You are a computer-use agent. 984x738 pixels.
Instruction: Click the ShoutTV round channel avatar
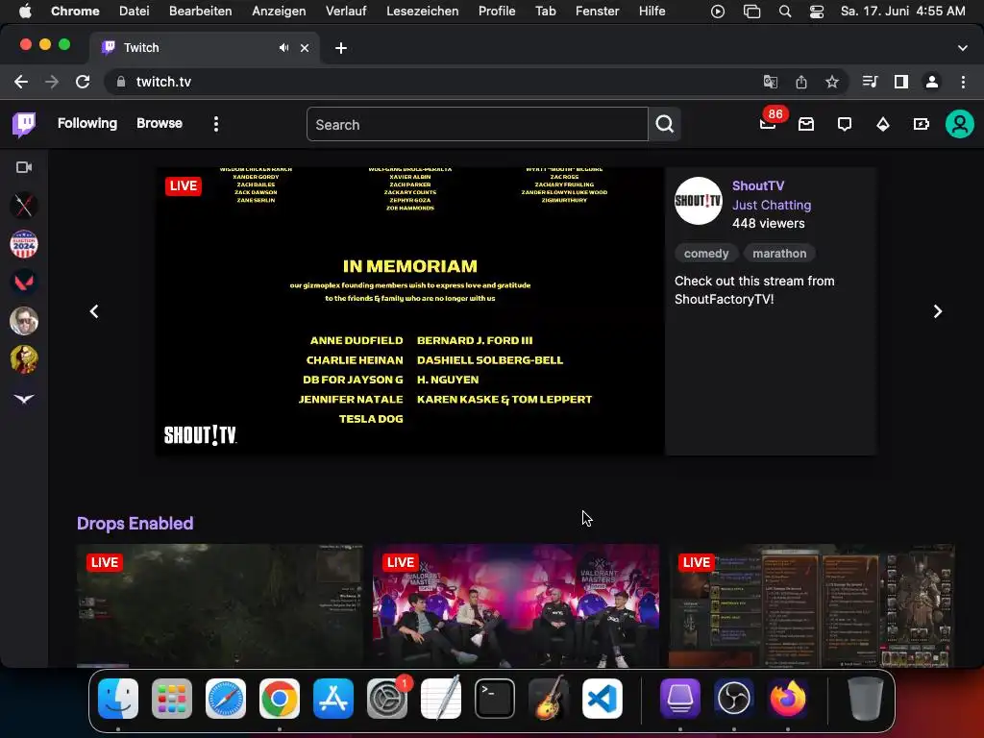[x=698, y=201]
